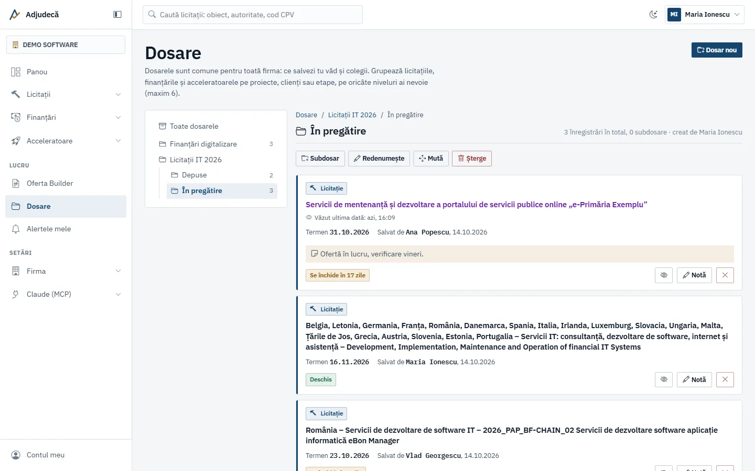Click Se închide în 17 zile badge
Viewport: 755px width, 471px height.
tap(338, 275)
